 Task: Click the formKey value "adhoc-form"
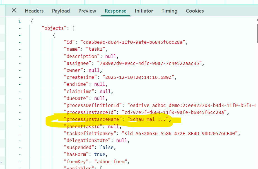pyautogui.click(x=111, y=161)
